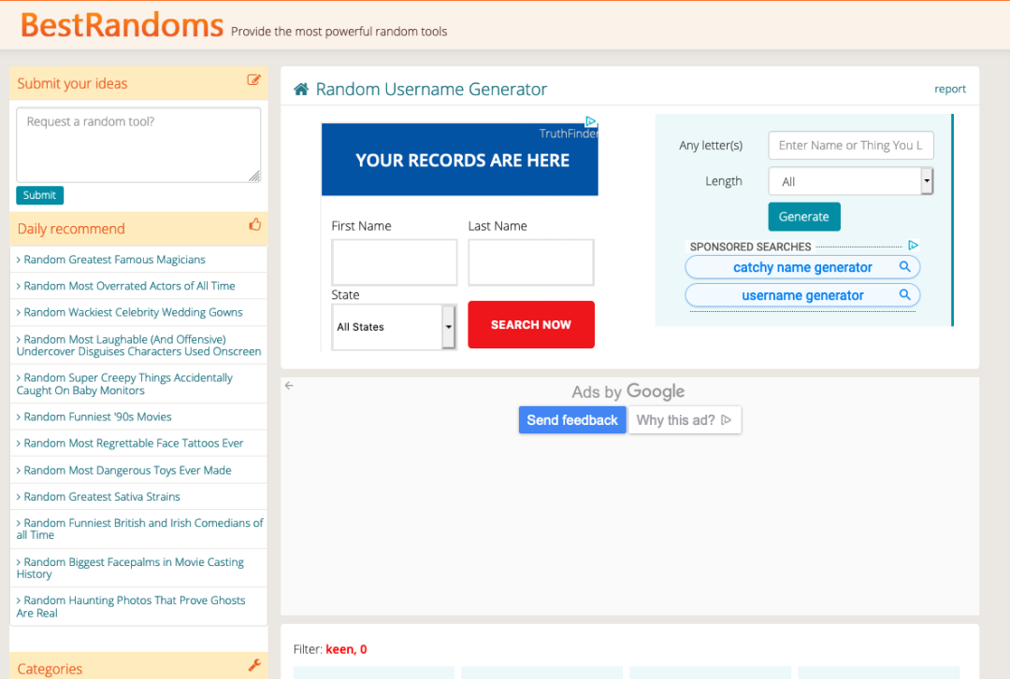Click the Request a random tool text area
Screen dimensions: 1010x679
[x=138, y=145]
